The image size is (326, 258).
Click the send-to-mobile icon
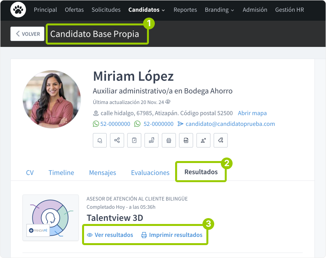(151, 140)
